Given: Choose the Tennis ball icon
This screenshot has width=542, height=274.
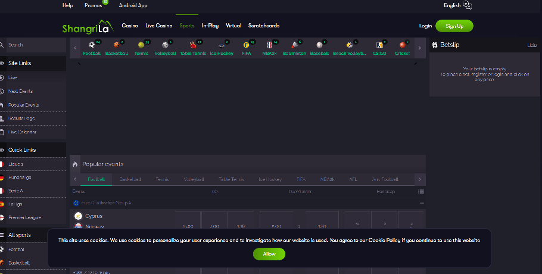Looking at the screenshot, I should pos(141,45).
